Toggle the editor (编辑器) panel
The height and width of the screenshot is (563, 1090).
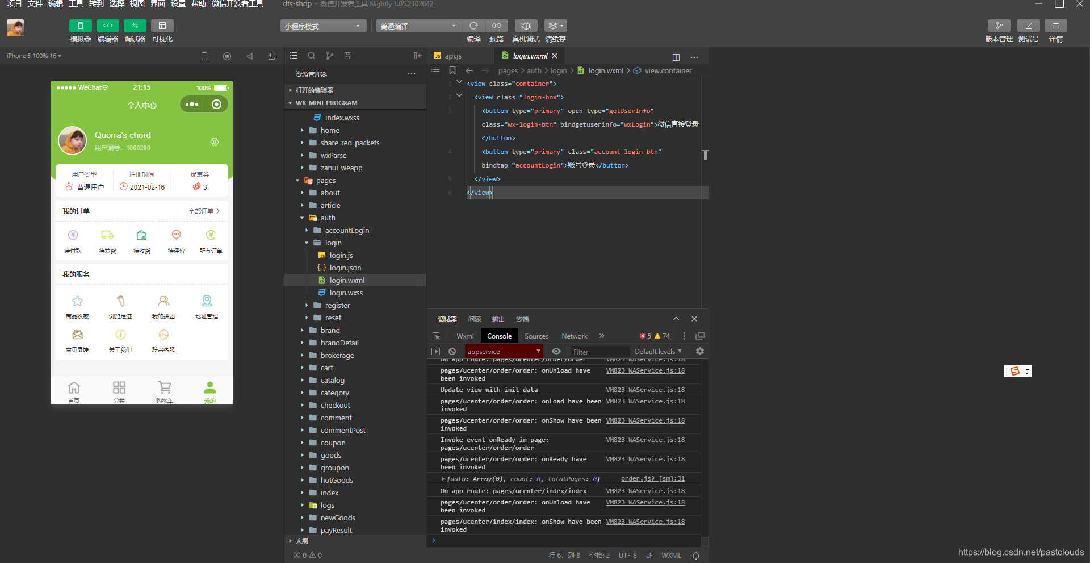point(107,26)
